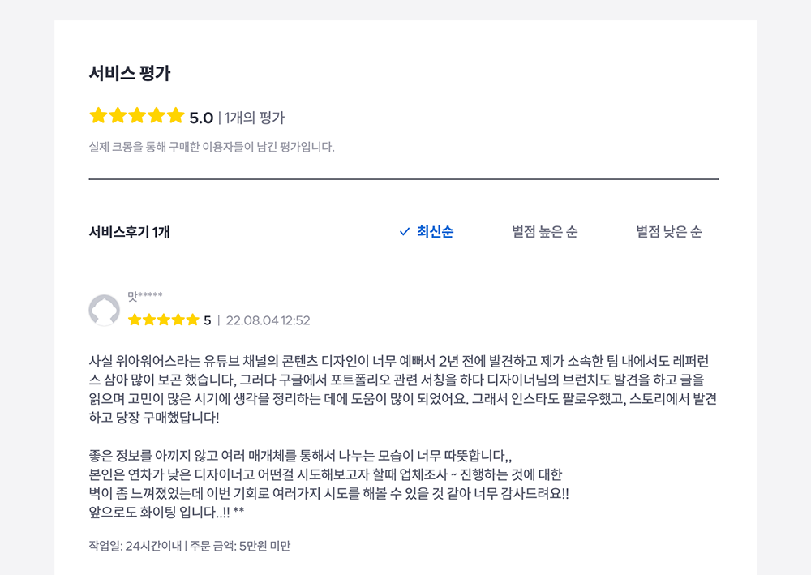The image size is (811, 575).
Task: Sort reviews by 별점 낮은 순
Action: [669, 232]
